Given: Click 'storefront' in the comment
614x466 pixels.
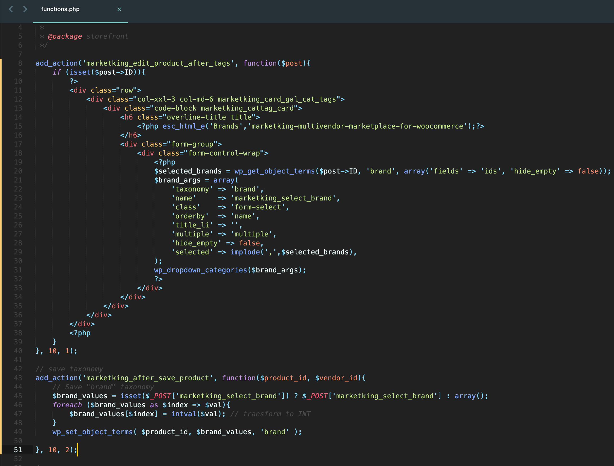Looking at the screenshot, I should pos(107,36).
